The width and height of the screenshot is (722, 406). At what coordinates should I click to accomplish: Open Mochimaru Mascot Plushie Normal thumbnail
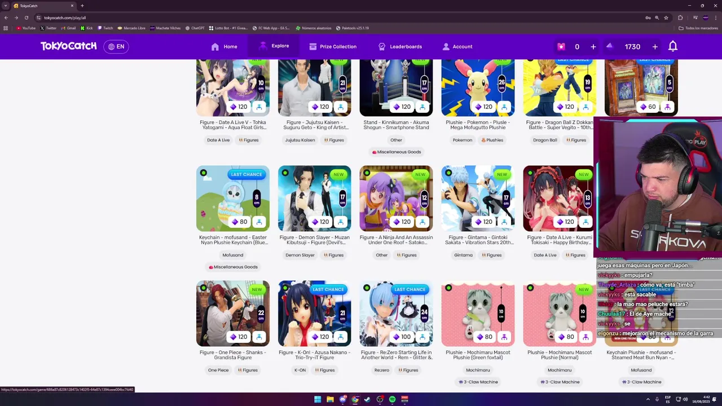(x=560, y=313)
